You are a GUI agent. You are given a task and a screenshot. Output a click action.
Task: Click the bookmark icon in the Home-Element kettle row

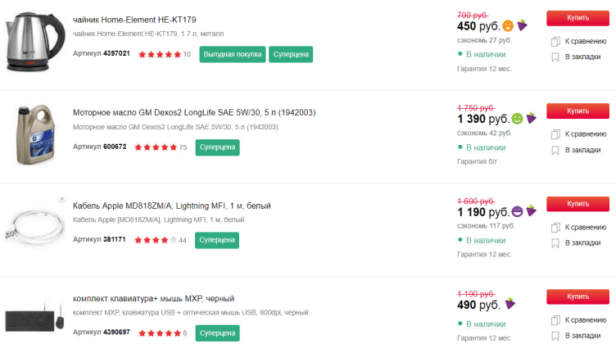(x=555, y=57)
